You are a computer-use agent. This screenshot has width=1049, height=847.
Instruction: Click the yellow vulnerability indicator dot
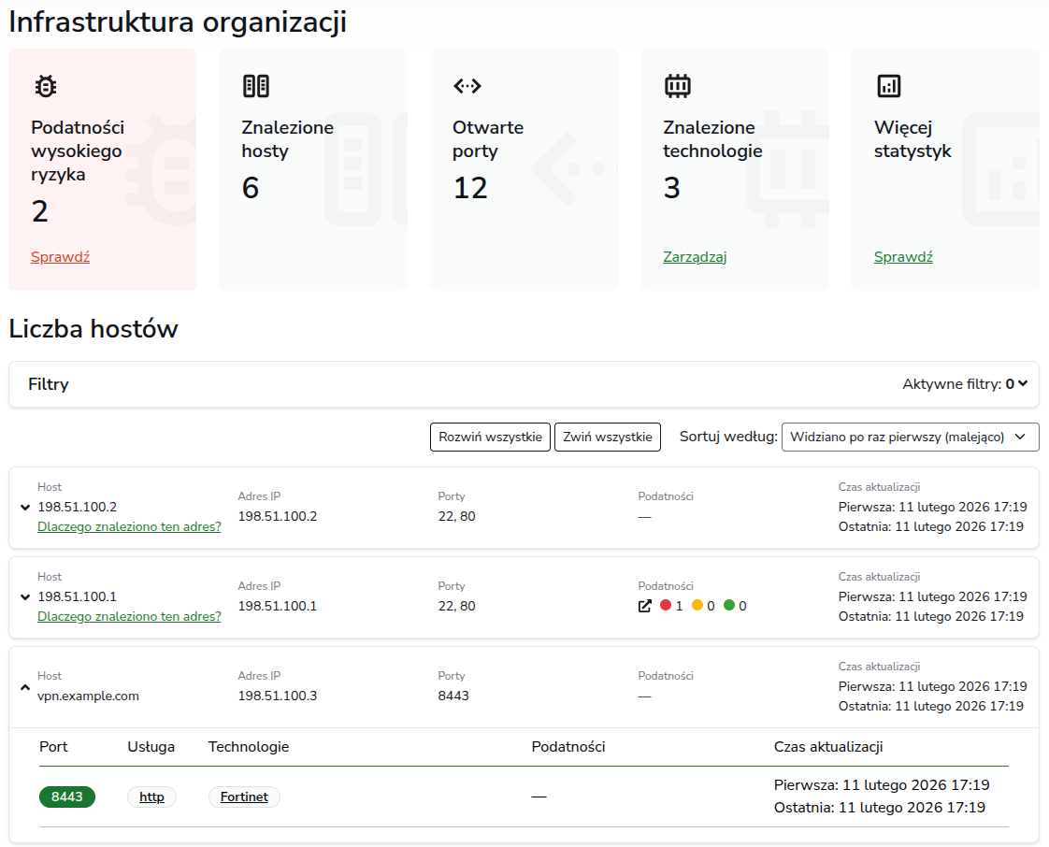pyautogui.click(x=697, y=606)
